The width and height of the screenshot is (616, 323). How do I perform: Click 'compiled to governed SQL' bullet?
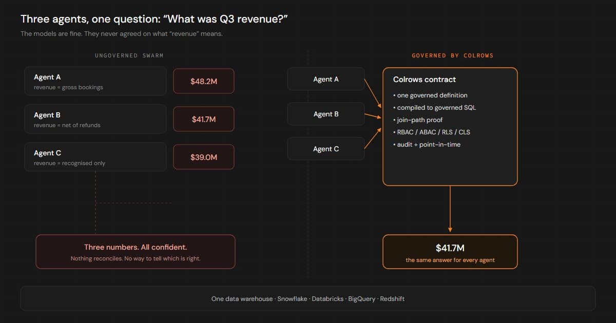[435, 108]
